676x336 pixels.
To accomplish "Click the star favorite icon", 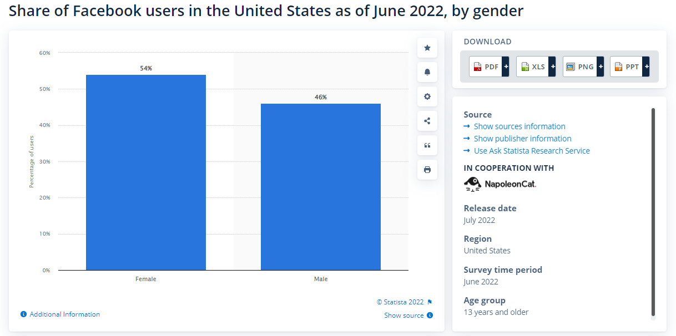I will pyautogui.click(x=427, y=48).
